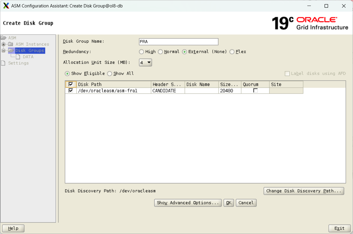Screen dimensions: 353x234
Task: Click Show Advanced Options button
Action: [188, 203]
